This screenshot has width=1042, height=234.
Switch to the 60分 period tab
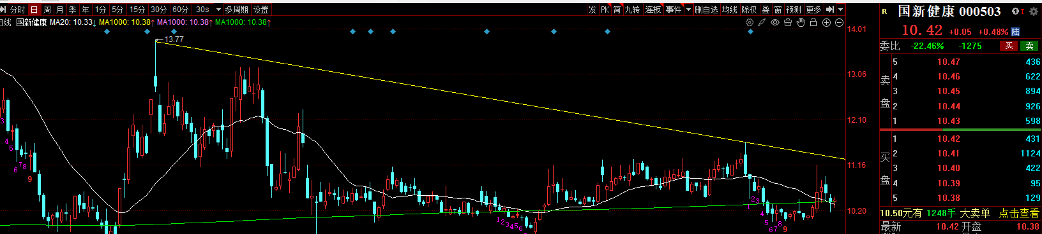[x=181, y=10]
